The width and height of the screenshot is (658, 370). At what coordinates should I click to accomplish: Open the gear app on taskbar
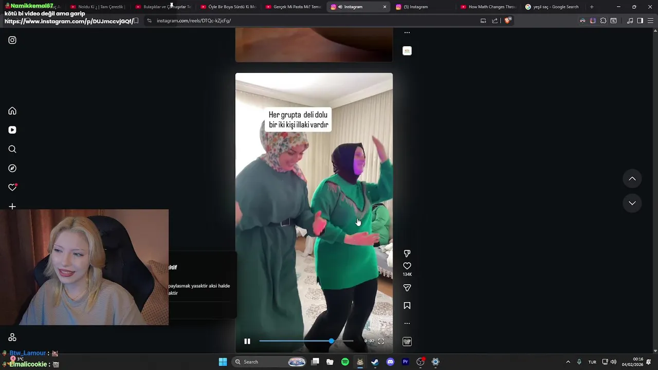pos(435,362)
